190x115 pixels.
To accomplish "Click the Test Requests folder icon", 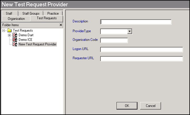I will [9, 30].
